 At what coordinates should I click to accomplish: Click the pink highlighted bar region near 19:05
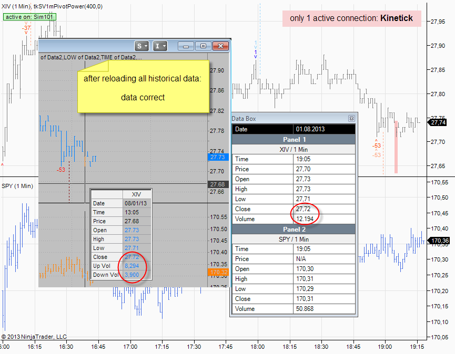pos(396,147)
